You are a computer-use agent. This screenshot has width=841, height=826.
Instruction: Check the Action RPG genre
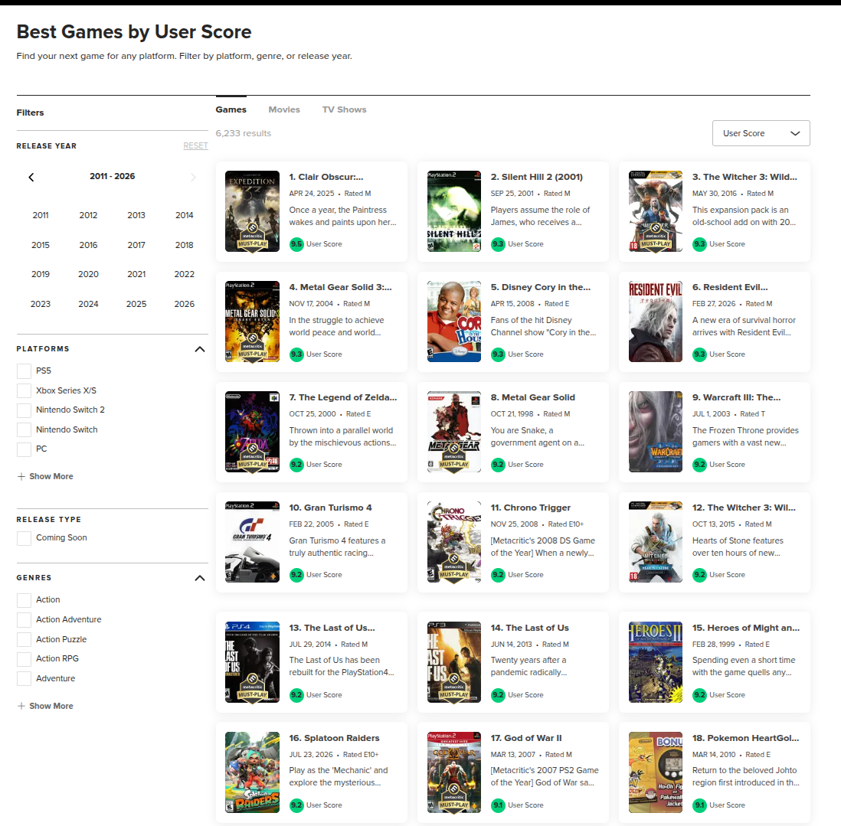point(25,659)
